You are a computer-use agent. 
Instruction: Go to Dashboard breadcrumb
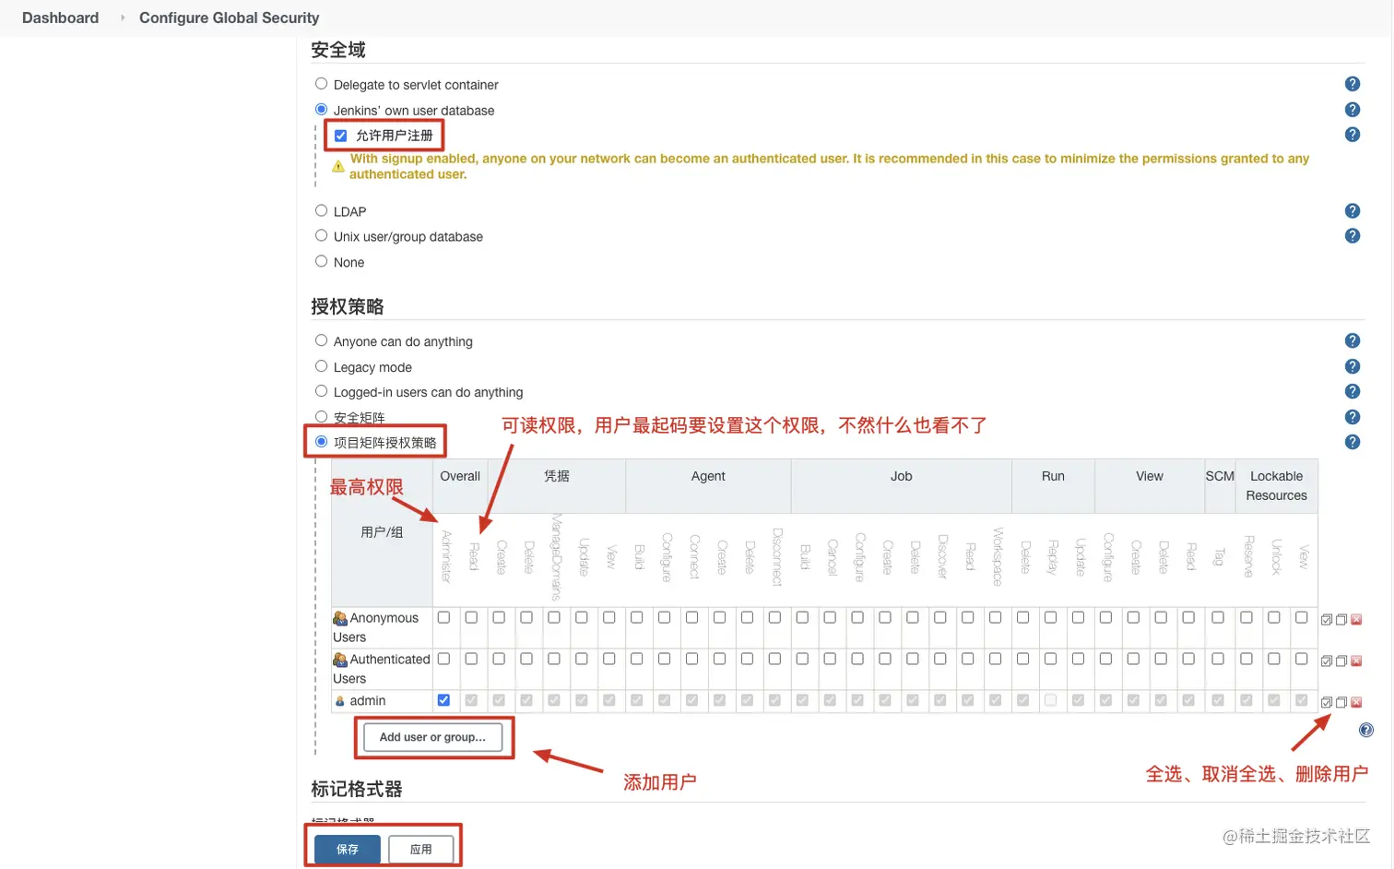pyautogui.click(x=60, y=18)
